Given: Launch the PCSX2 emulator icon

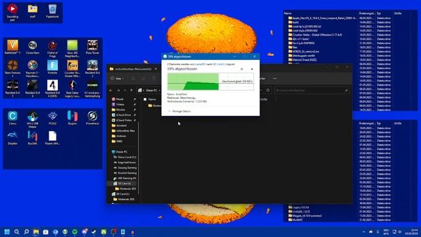Looking at the screenshot, I should [x=53, y=118].
